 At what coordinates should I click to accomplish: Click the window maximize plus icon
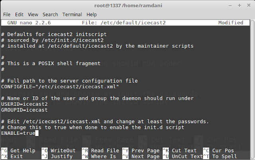pyautogui.click(x=239, y=6)
